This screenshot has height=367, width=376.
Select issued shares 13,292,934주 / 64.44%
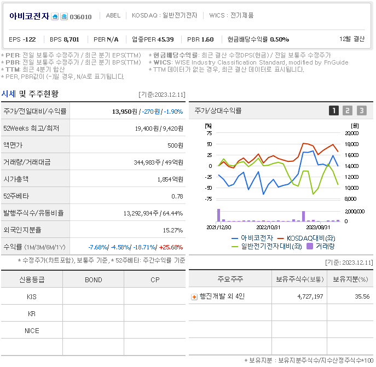coord(153,213)
